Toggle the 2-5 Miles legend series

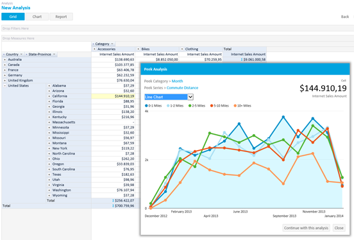click(197, 106)
